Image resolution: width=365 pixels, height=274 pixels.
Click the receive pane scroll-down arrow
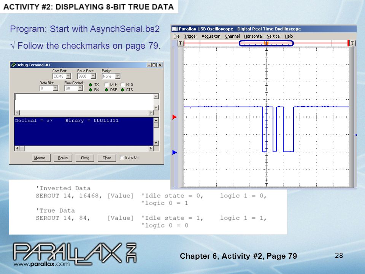pyautogui.click(x=156, y=143)
